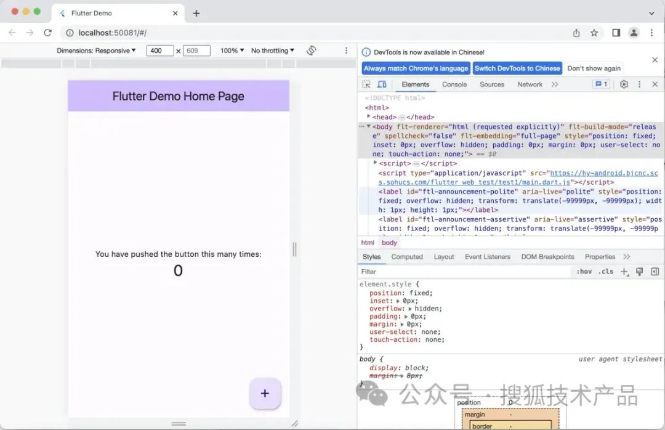Open the No throttling dropdown
The width and height of the screenshot is (665, 430).
click(273, 51)
